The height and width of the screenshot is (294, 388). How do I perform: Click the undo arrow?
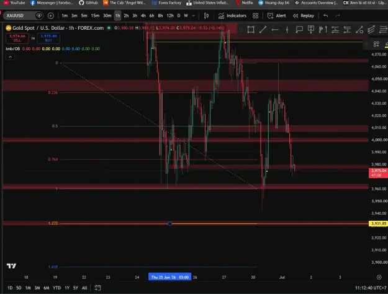(326, 16)
